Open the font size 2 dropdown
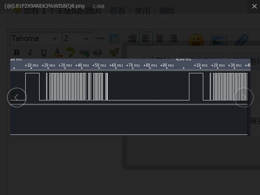This screenshot has width=260, height=195. (76, 38)
